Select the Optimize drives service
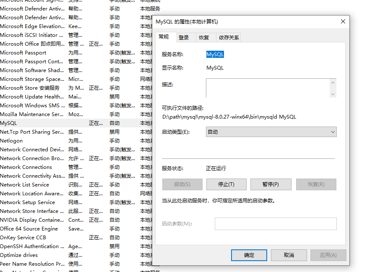The width and height of the screenshot is (367, 272). click(x=76, y=255)
